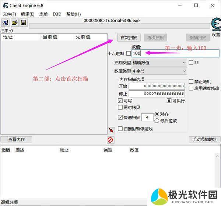The height and width of the screenshot is (206, 221).
Task: Click the 地址 column header in address table
Action: [64, 150]
